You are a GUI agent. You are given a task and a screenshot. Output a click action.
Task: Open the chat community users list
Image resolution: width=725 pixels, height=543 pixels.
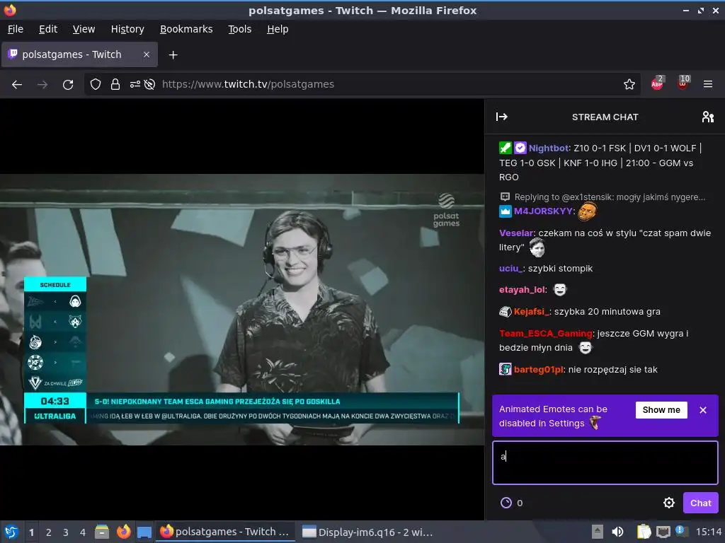[708, 117]
